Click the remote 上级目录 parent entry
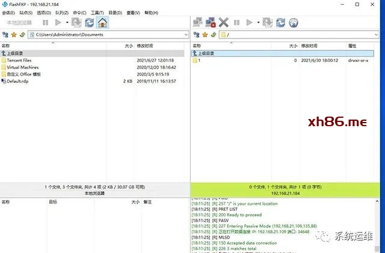Screen dimensions: 385x253 (x=206, y=53)
